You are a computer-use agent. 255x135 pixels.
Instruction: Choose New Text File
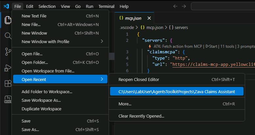point(60,16)
